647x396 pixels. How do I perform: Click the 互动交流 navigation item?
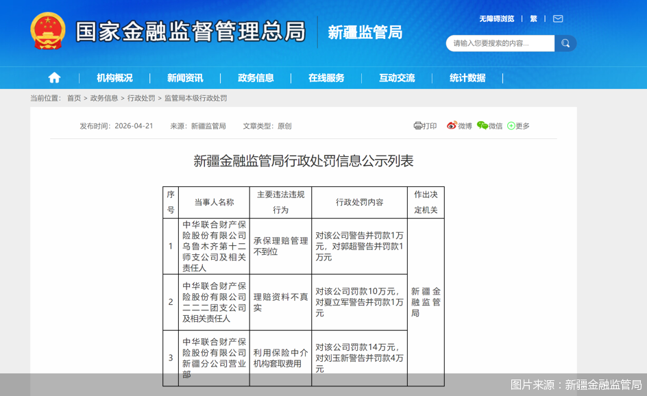[x=397, y=77]
